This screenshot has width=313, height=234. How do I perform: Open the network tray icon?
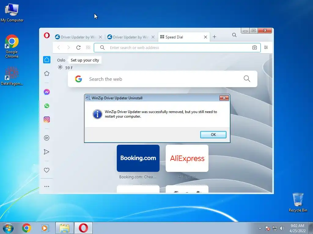click(275, 228)
